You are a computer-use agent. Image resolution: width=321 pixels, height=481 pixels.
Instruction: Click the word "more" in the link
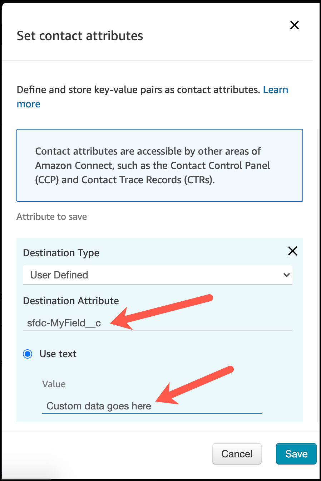(29, 104)
